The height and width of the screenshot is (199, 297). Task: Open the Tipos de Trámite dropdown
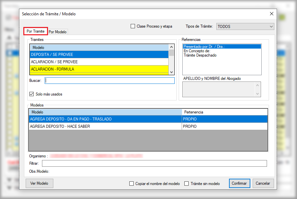(x=245, y=26)
